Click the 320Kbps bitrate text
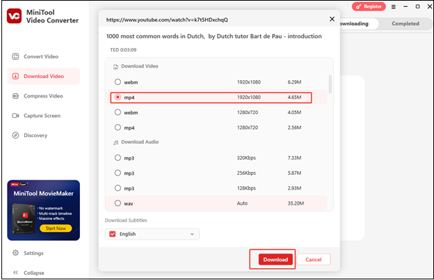Screen dimensions: 434x280 tap(246, 157)
